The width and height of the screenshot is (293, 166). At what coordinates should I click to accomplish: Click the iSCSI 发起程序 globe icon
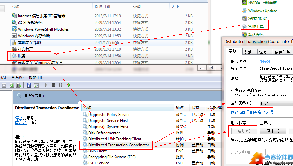coord(14,22)
